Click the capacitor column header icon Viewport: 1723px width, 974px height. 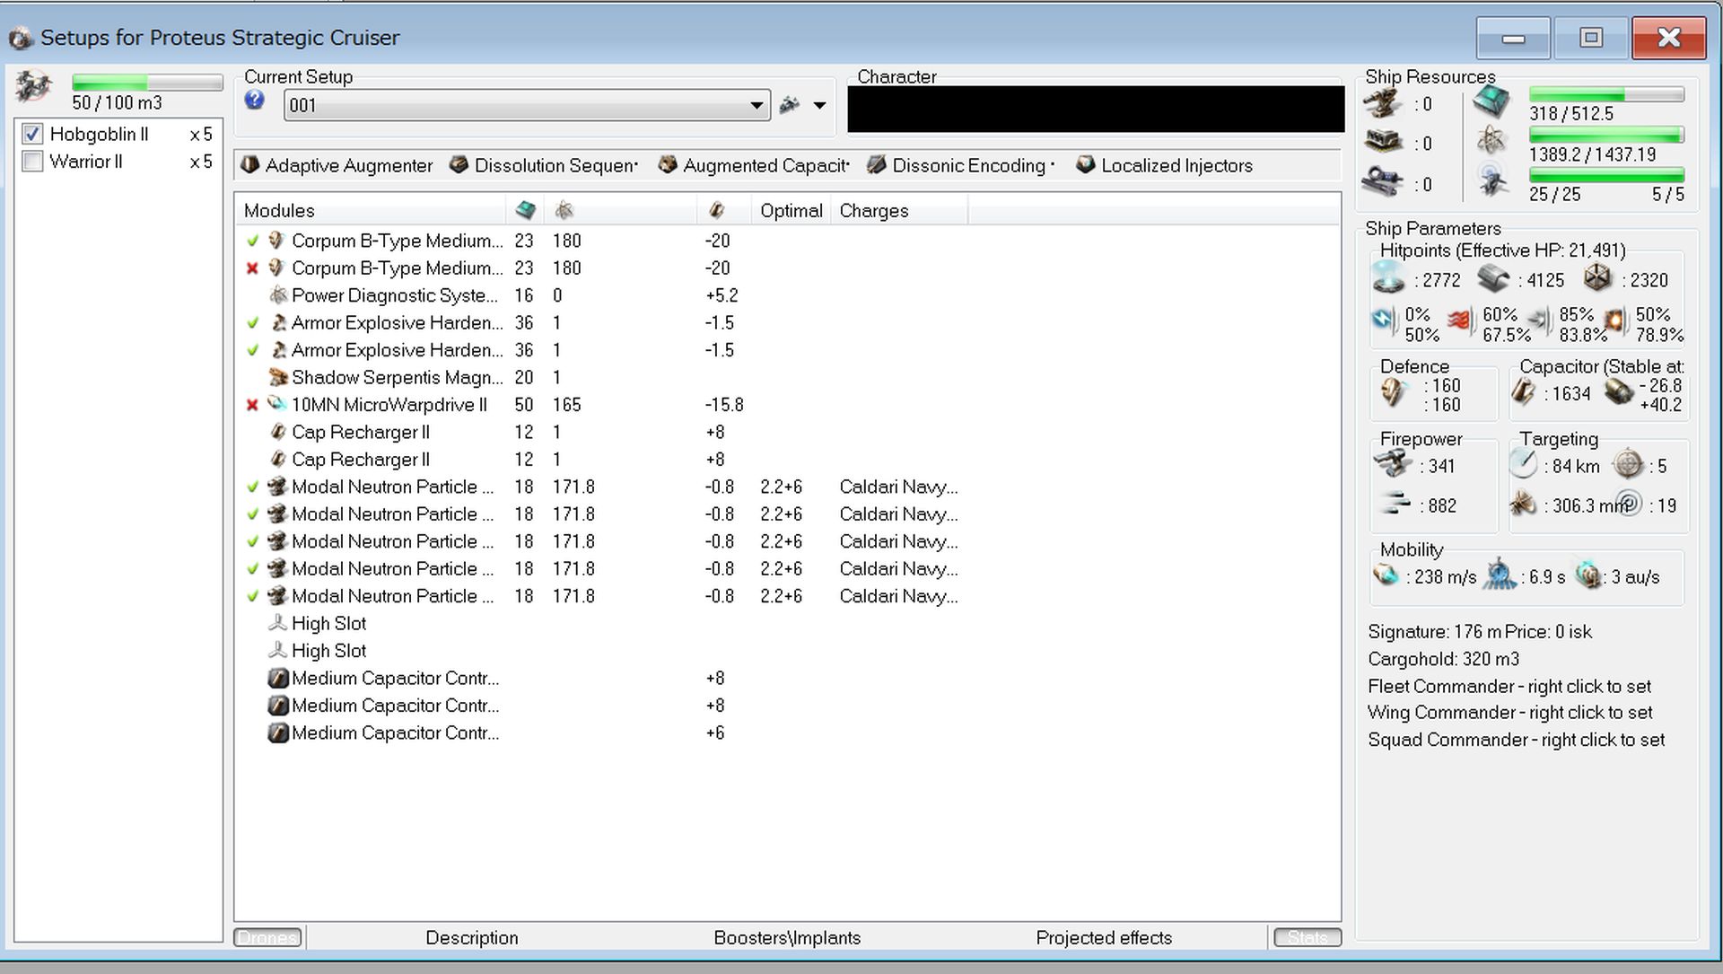pyautogui.click(x=716, y=211)
